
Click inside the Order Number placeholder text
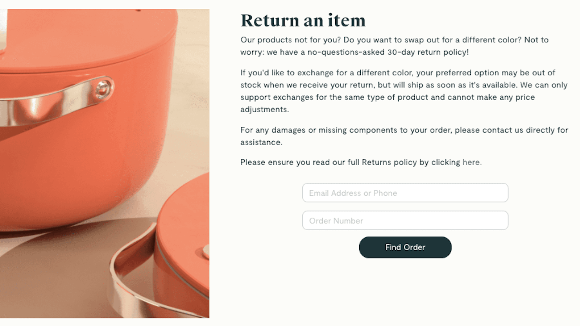point(336,221)
